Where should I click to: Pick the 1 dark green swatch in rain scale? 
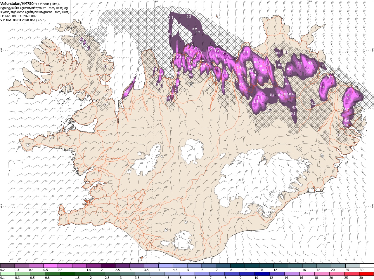(x=67, y=274)
